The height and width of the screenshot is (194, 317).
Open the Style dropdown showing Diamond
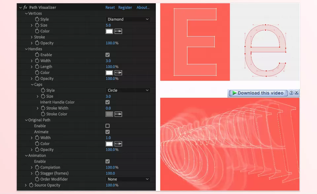(x=128, y=19)
